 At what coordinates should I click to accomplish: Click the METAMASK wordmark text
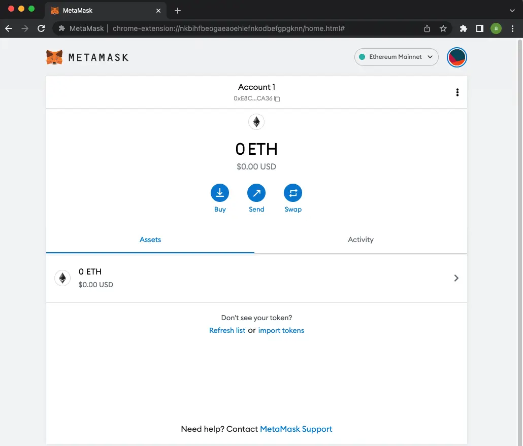99,58
